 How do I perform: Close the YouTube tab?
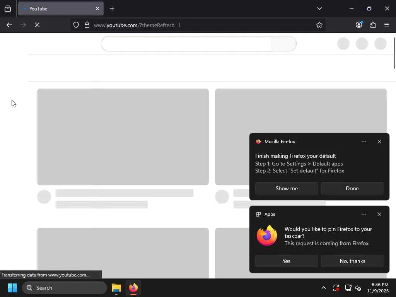[x=97, y=9]
